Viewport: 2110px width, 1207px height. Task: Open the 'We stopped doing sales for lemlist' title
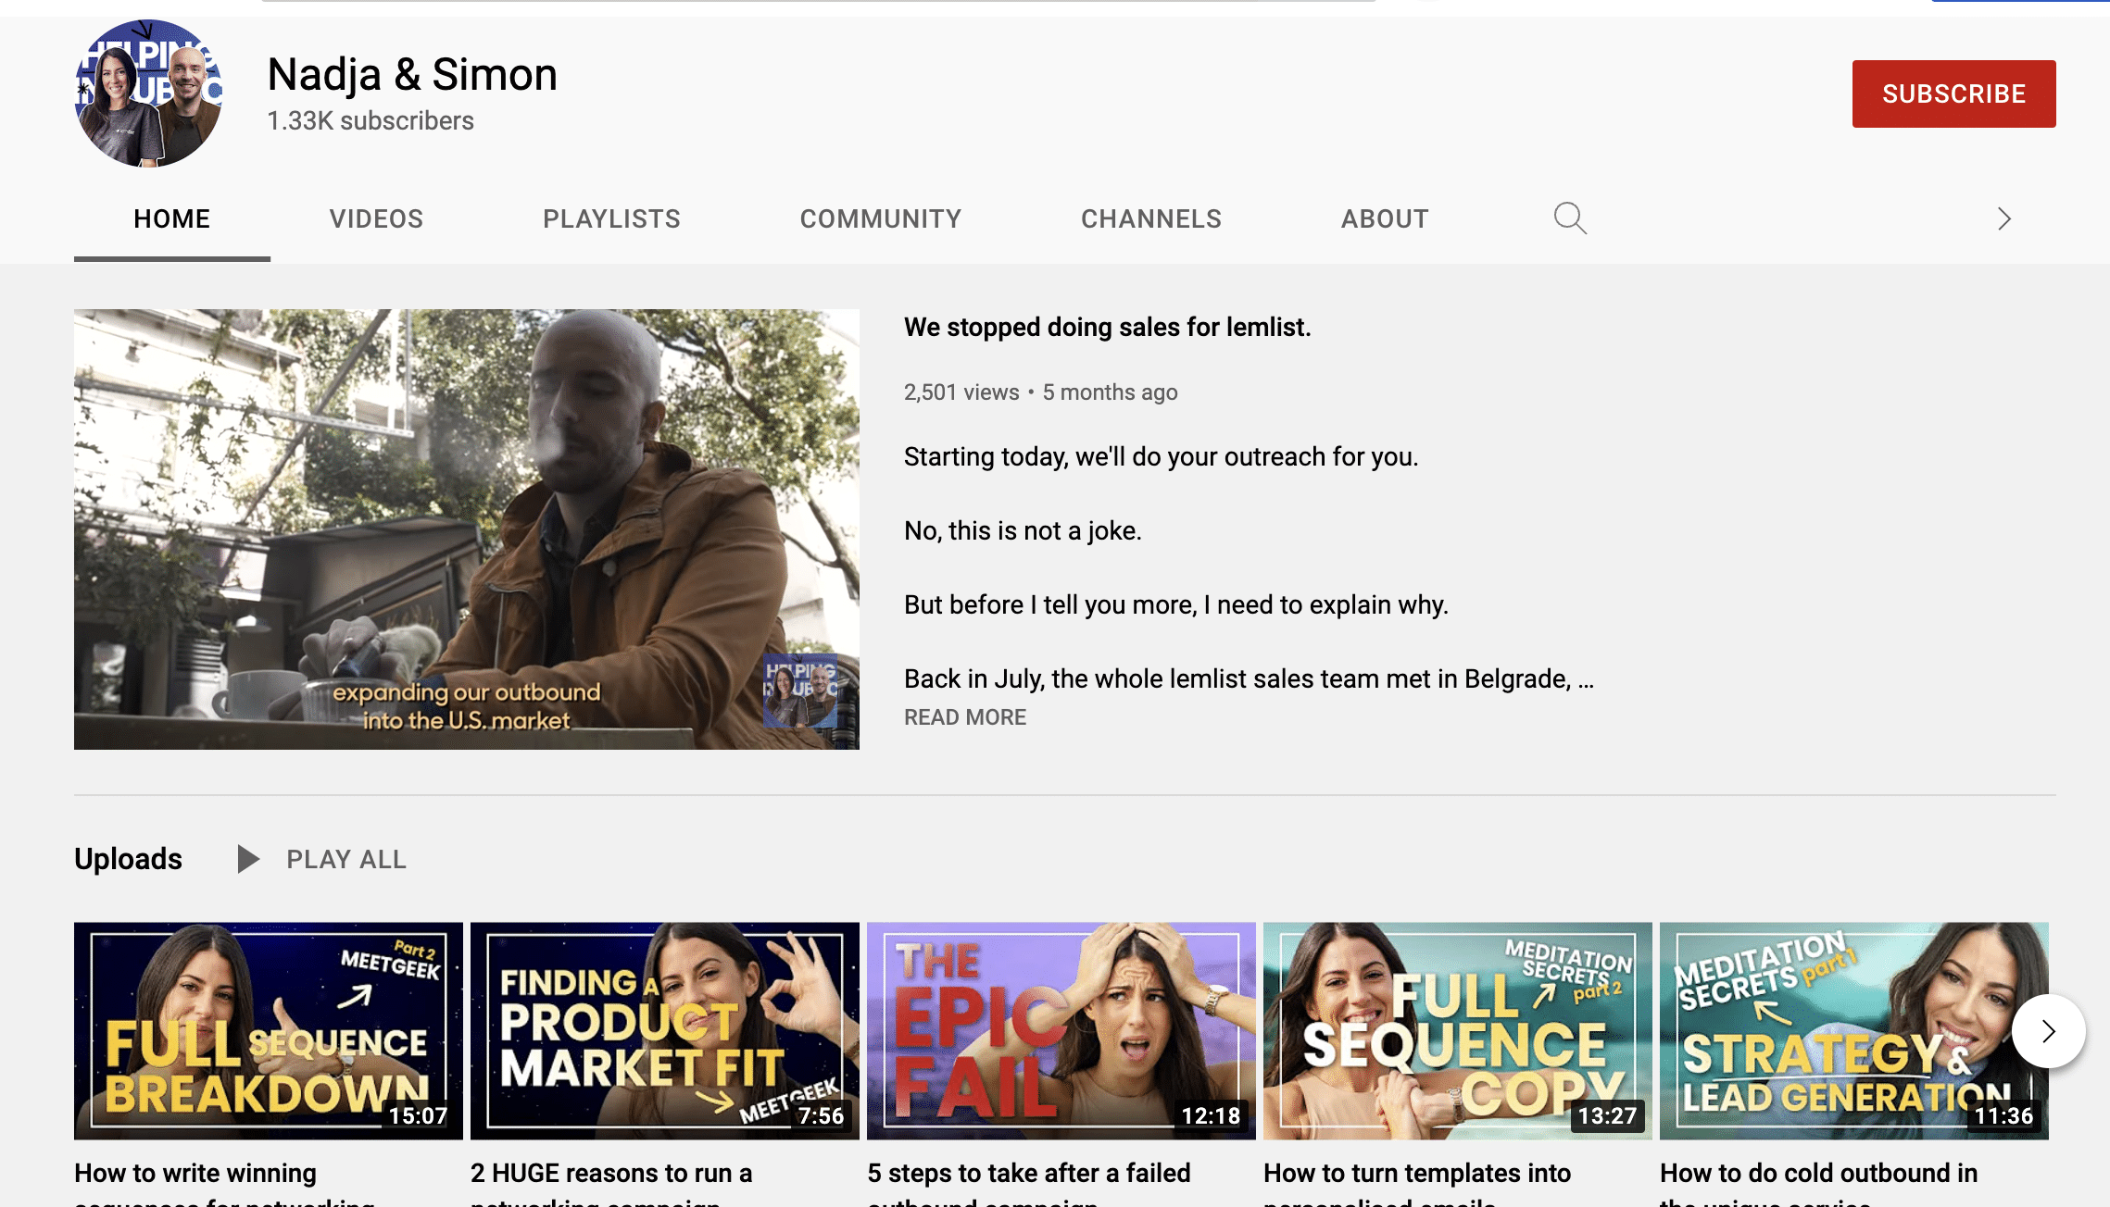pyautogui.click(x=1107, y=327)
